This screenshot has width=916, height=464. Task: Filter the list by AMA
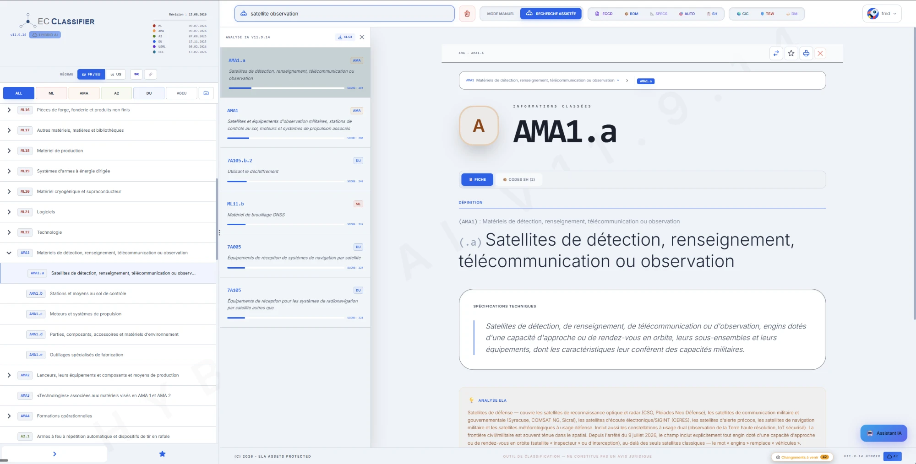tap(84, 93)
